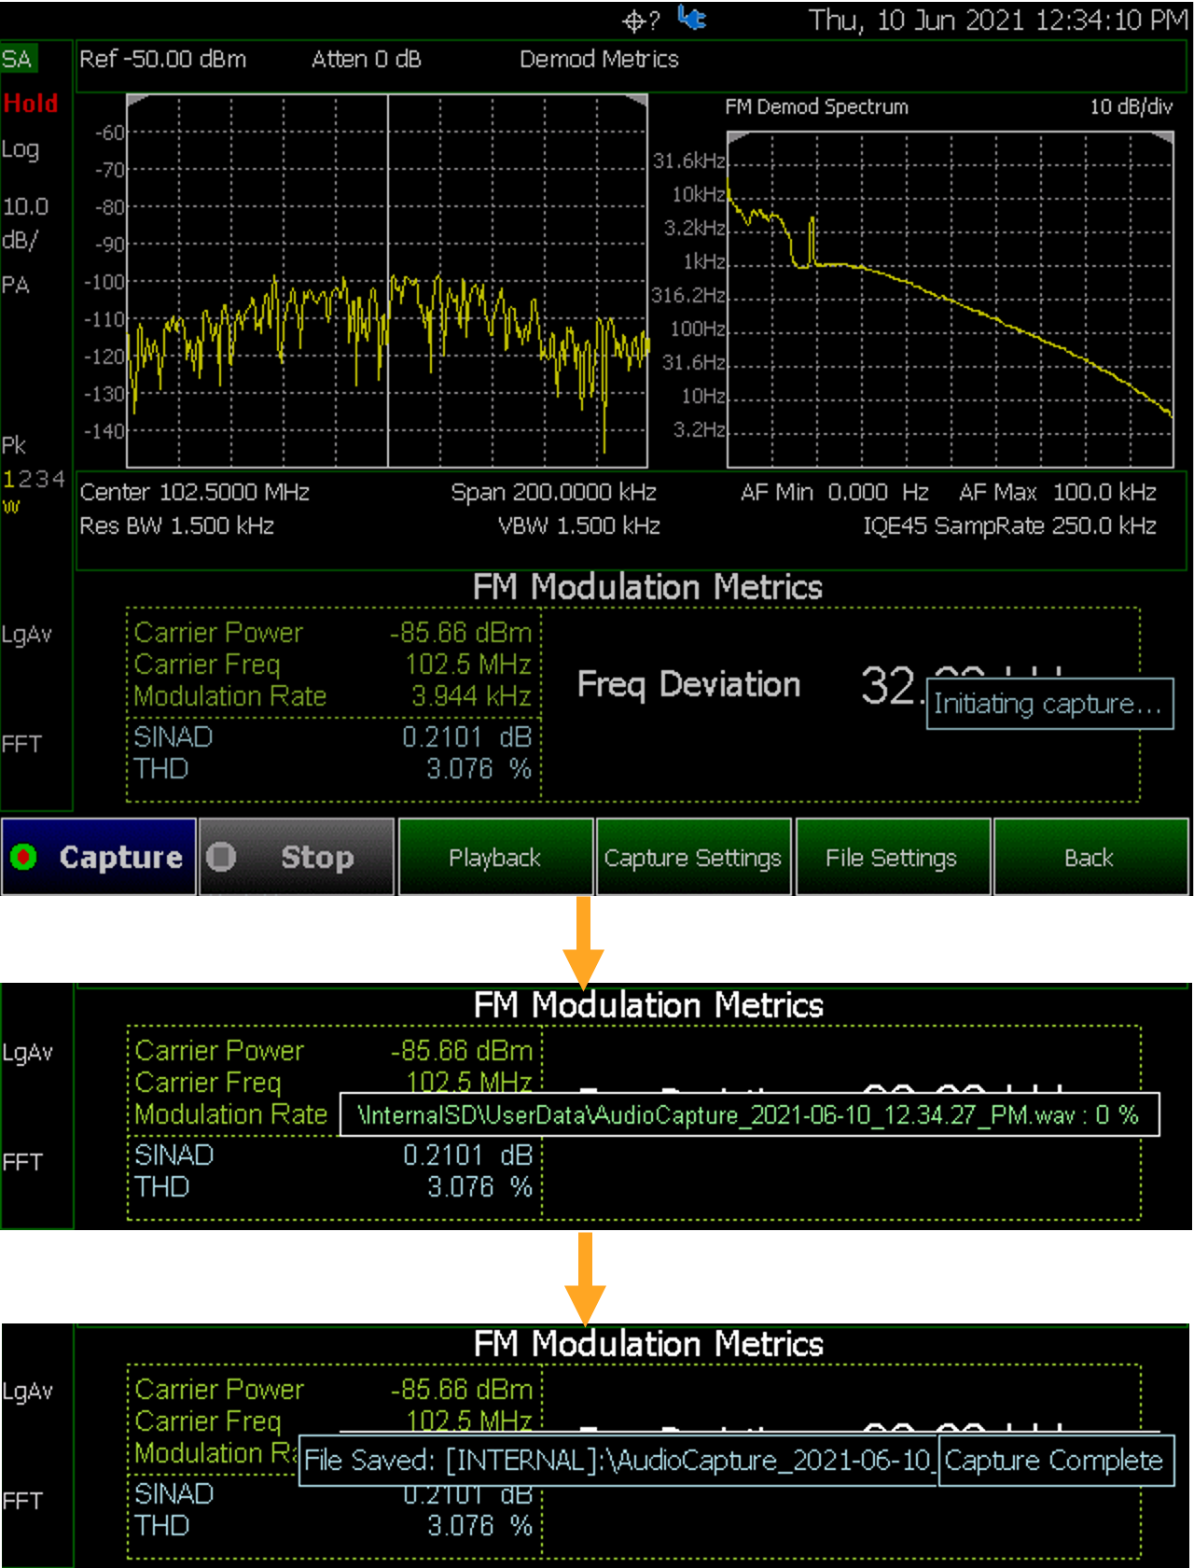Click the PA preamp status label
1194x1568 pixels.
point(15,285)
